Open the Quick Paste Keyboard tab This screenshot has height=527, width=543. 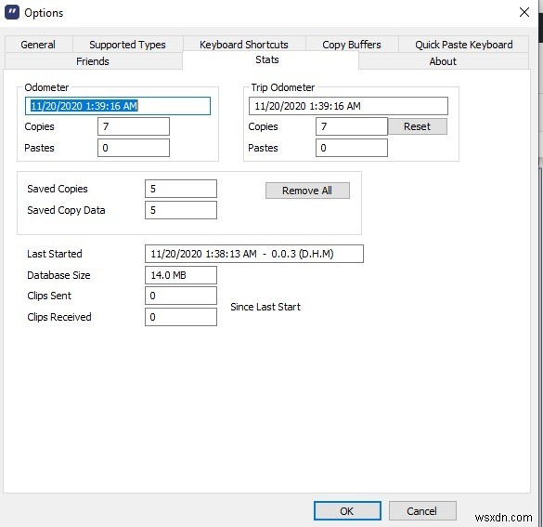pyautogui.click(x=464, y=45)
